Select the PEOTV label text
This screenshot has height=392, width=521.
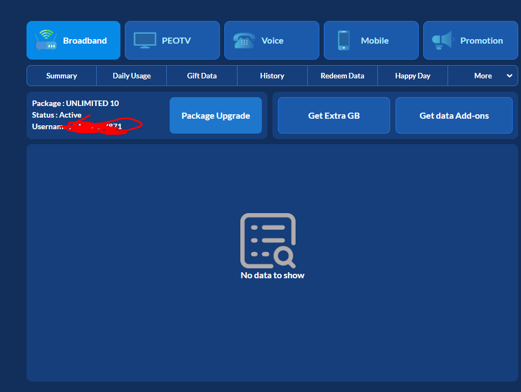[176, 40]
